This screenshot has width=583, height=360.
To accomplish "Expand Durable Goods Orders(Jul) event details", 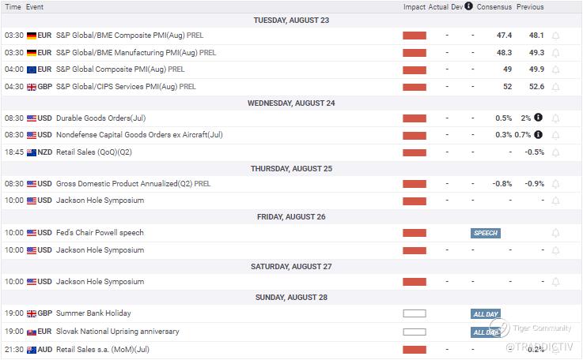I will [100, 118].
